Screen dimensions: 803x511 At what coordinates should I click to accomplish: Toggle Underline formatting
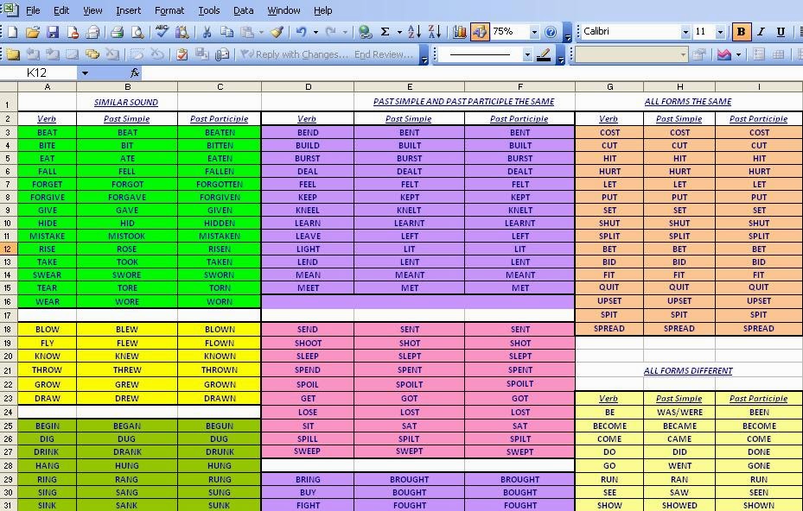click(x=781, y=32)
